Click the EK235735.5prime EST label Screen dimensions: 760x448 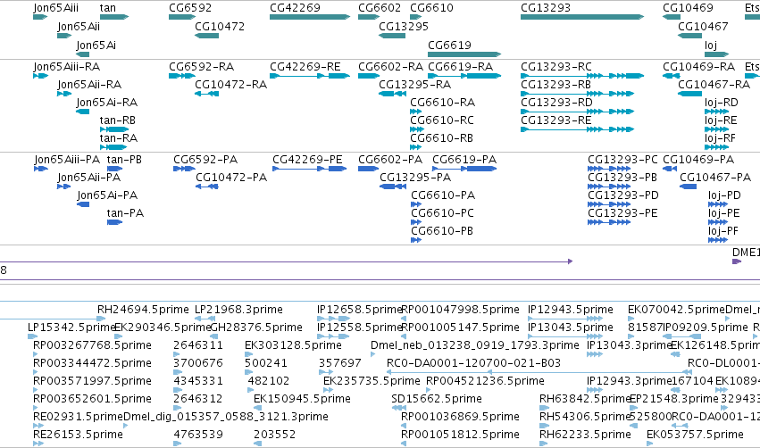click(372, 381)
